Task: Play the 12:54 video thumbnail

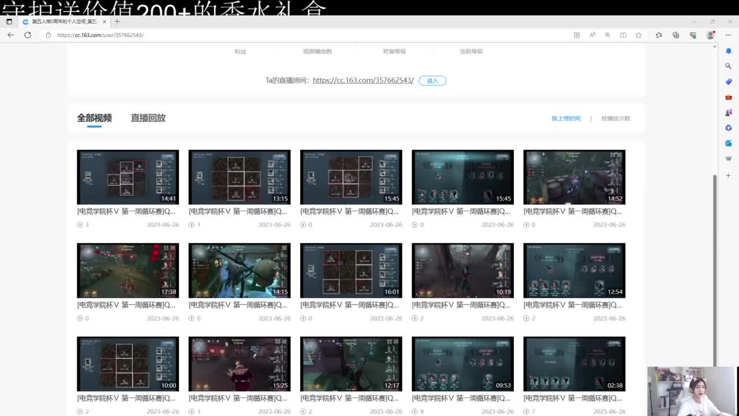Action: (x=574, y=270)
